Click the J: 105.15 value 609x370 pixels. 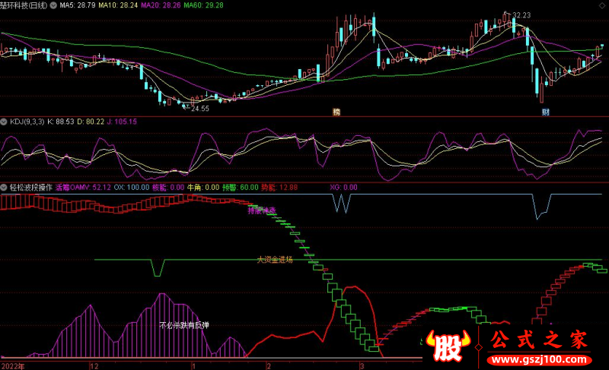coord(122,122)
